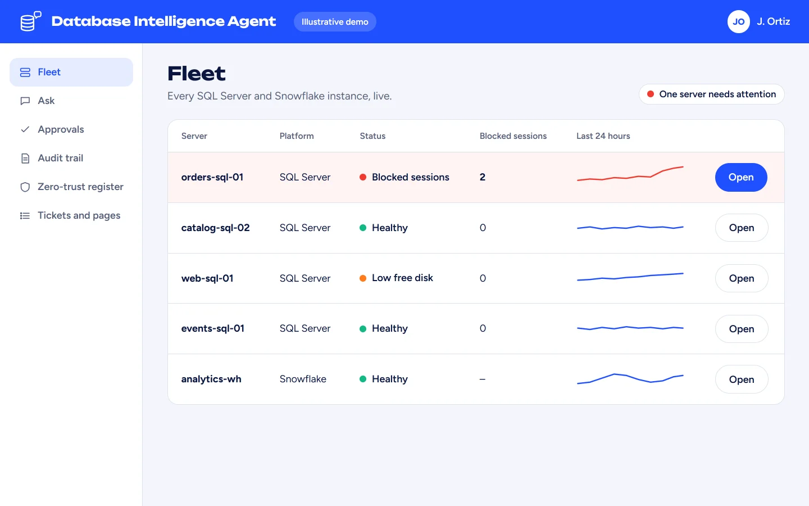Viewport: 809px width, 506px height.
Task: Go to the Fleet section
Action: [71, 72]
